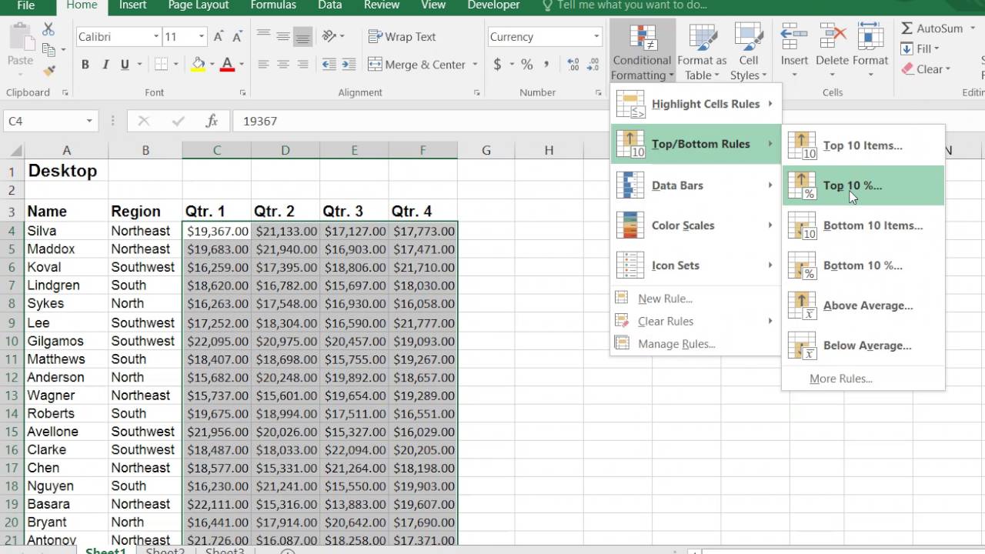Click the AutoSum button
This screenshot has width=985, height=554.
point(932,28)
